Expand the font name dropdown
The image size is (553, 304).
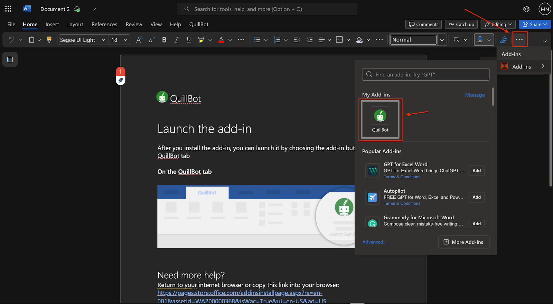103,40
